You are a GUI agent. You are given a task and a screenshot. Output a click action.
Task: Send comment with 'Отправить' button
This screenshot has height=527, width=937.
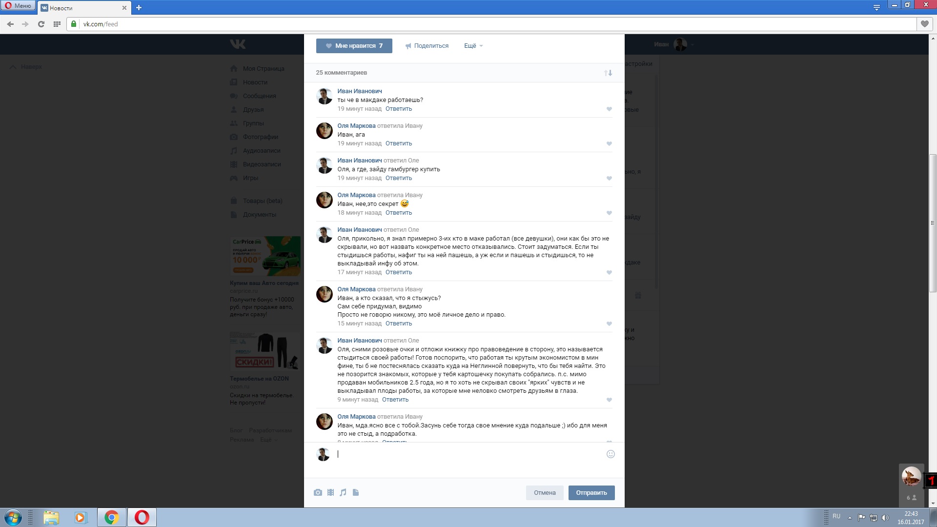(591, 493)
